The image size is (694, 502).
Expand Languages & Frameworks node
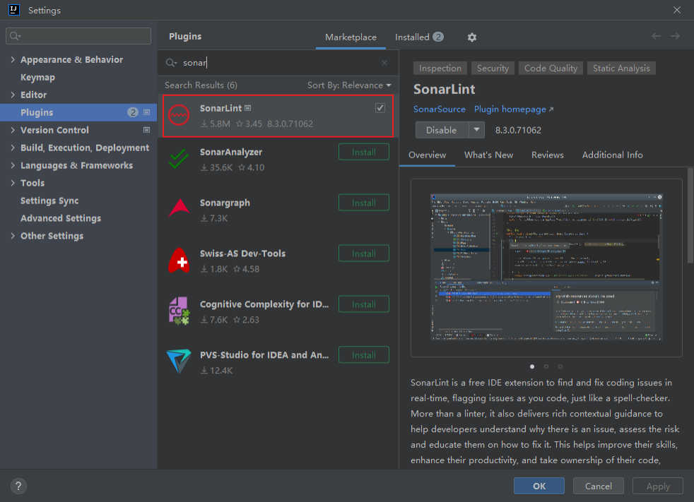click(x=13, y=165)
